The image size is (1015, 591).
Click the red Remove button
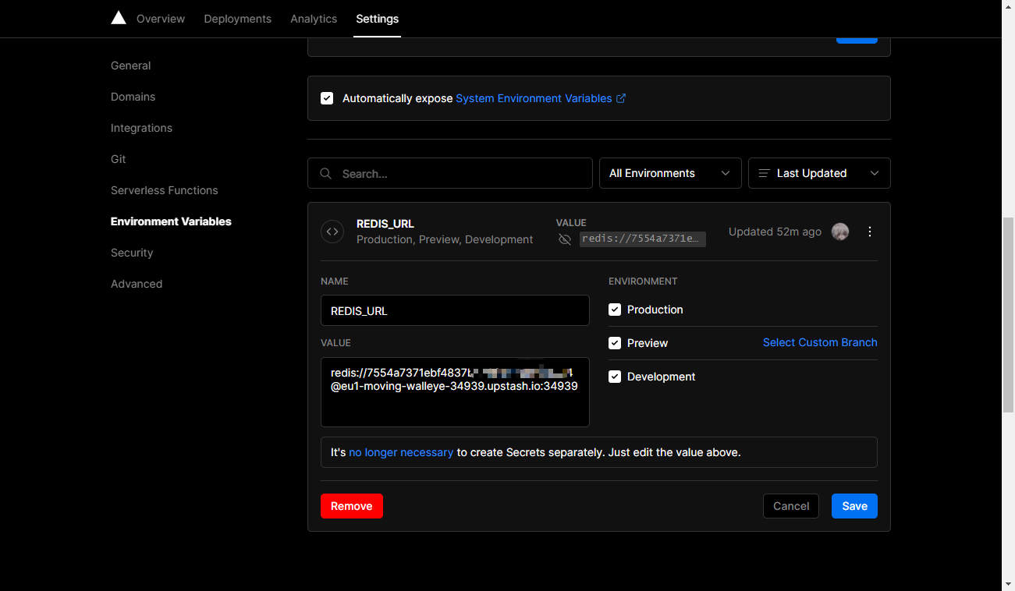[352, 506]
